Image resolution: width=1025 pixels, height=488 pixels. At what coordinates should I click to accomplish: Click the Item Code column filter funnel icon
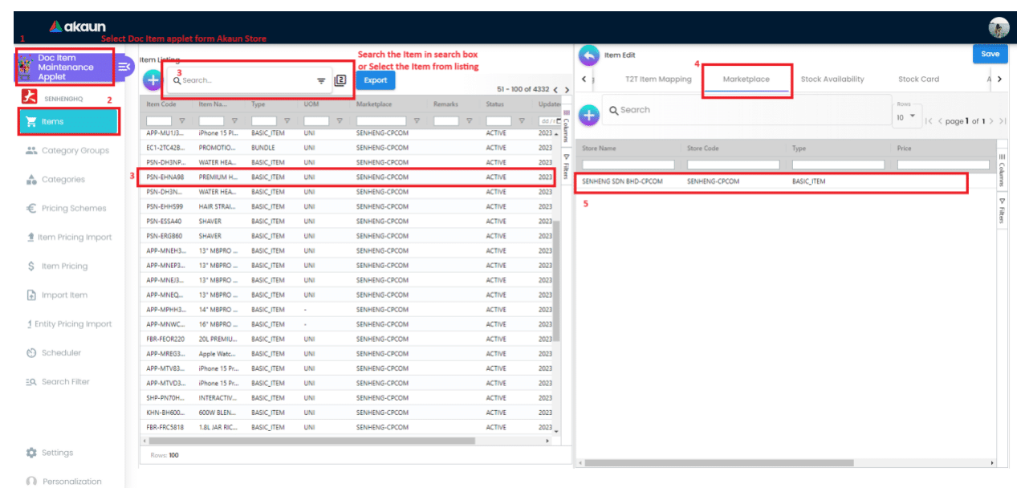tap(181, 121)
